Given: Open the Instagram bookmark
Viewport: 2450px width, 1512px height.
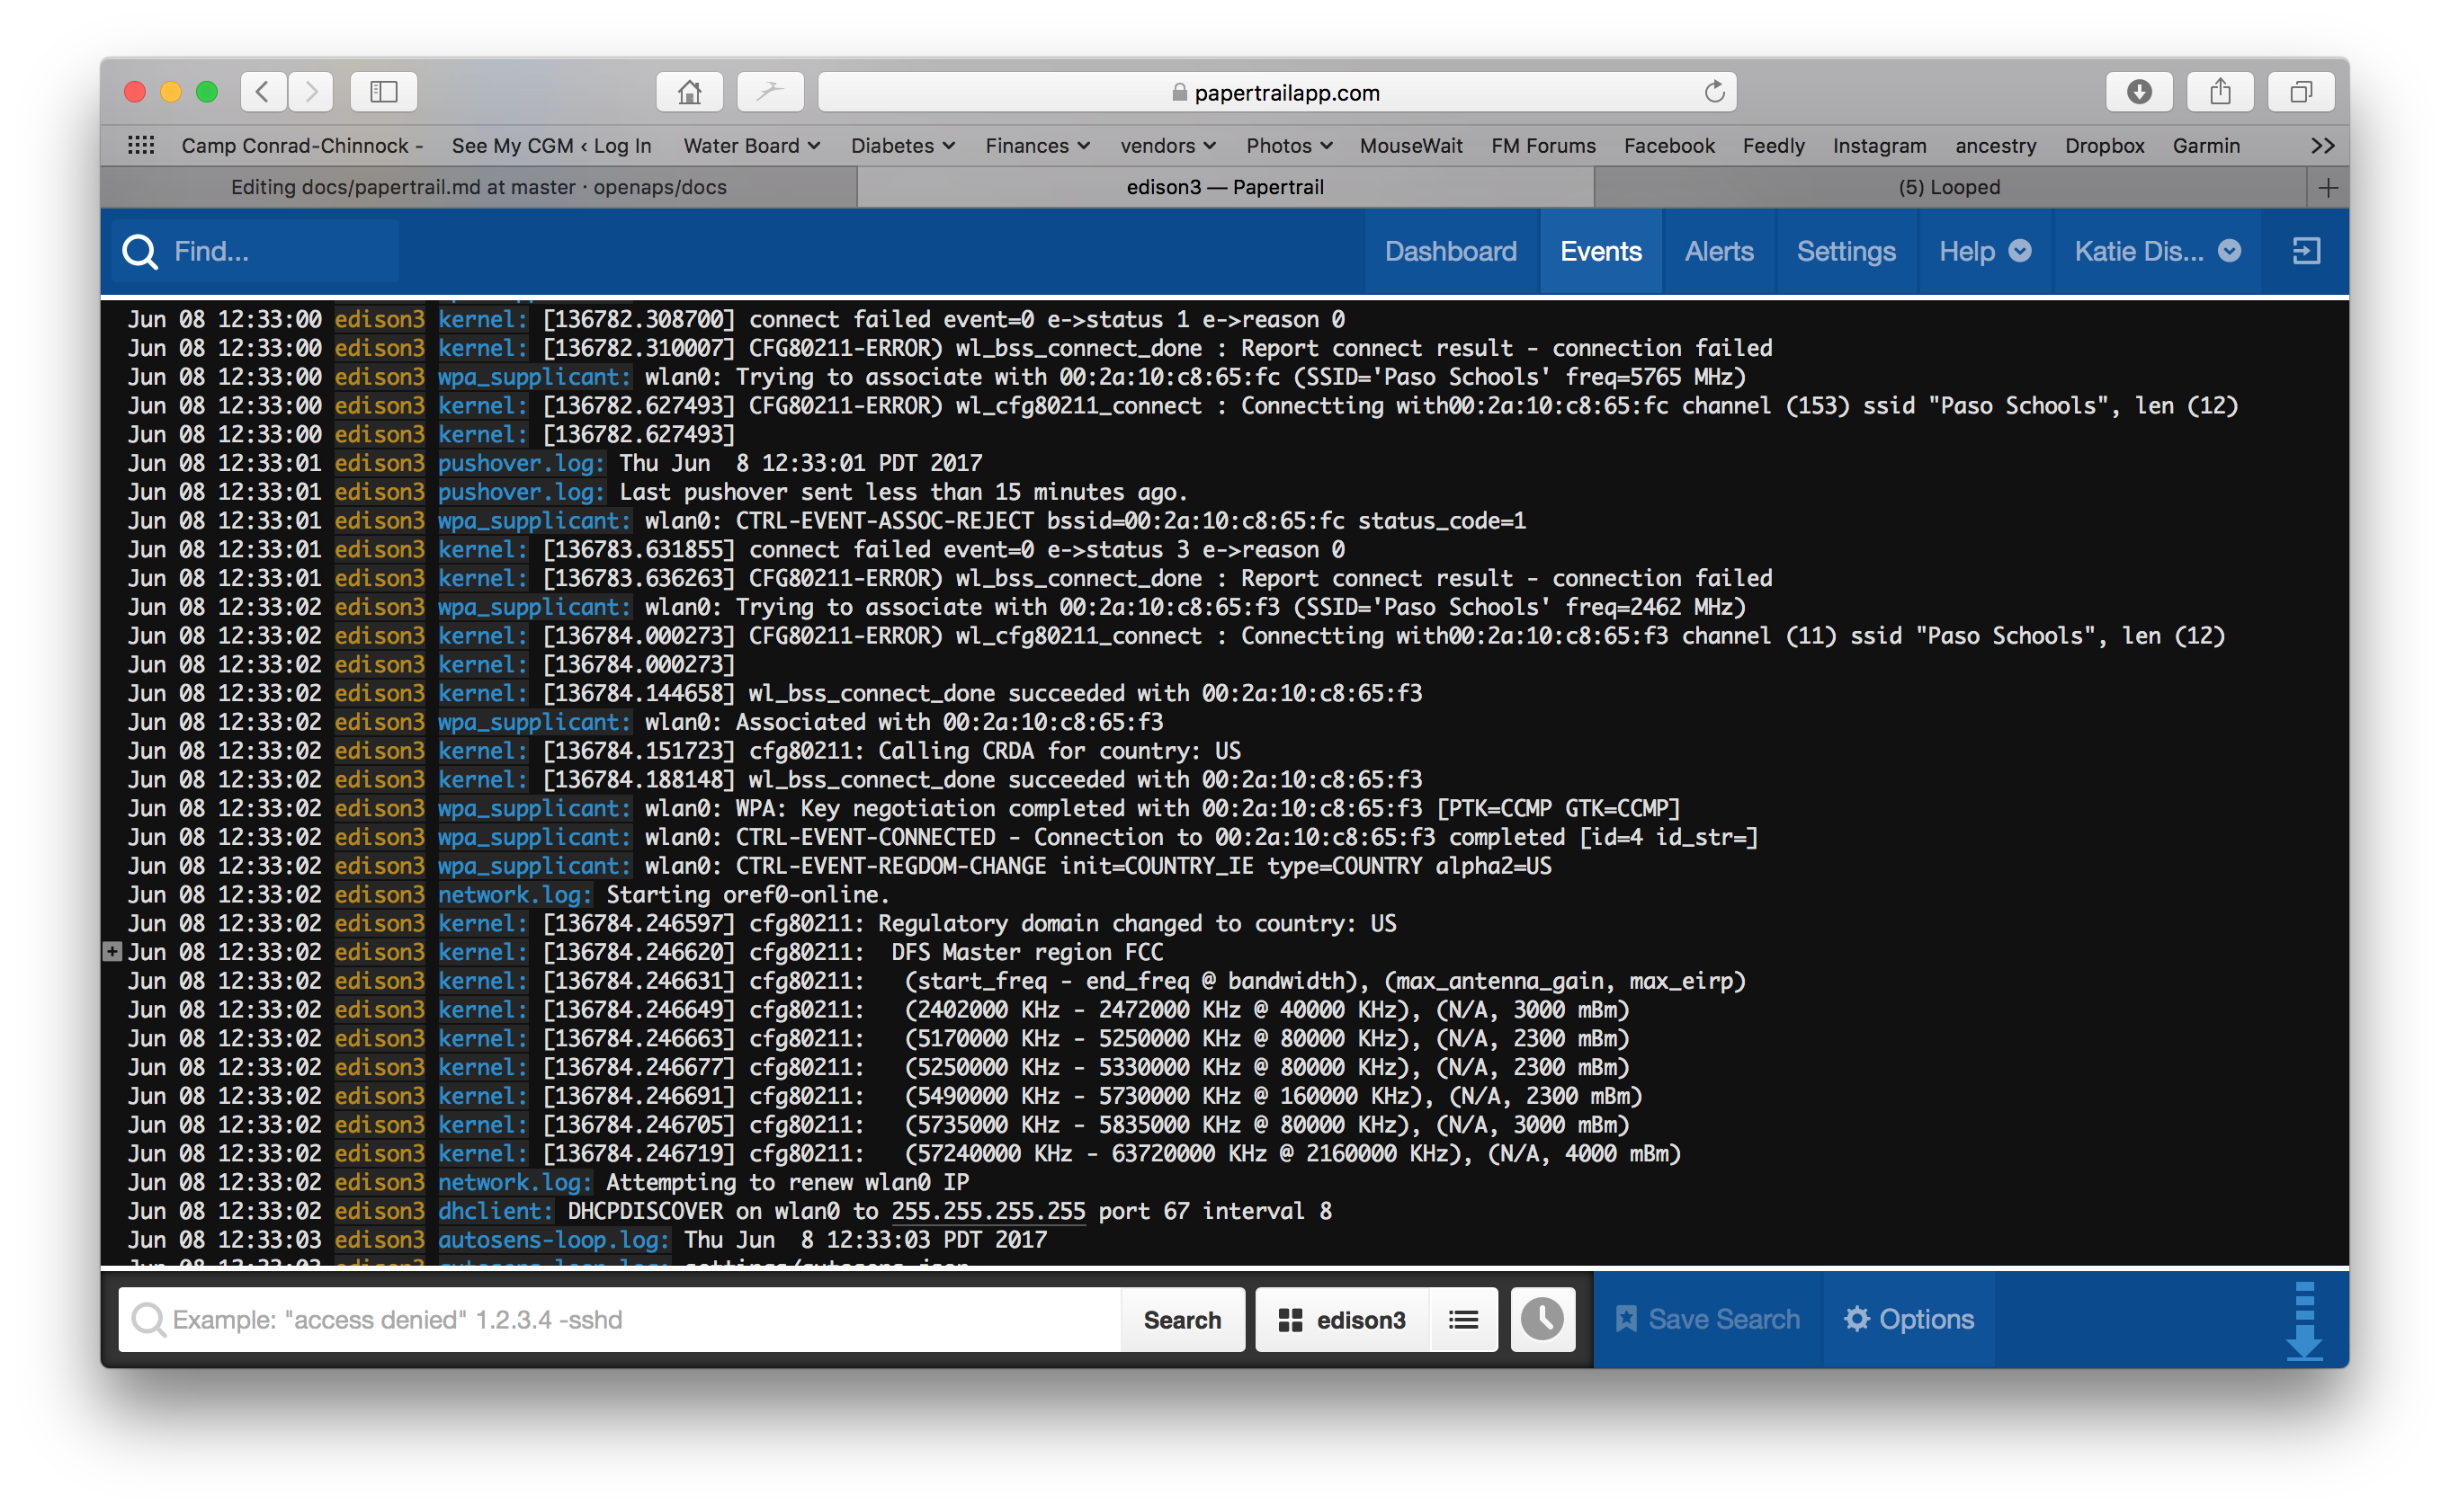Looking at the screenshot, I should point(1879,145).
